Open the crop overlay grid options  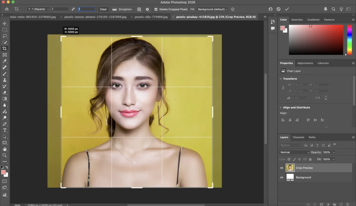pos(139,9)
